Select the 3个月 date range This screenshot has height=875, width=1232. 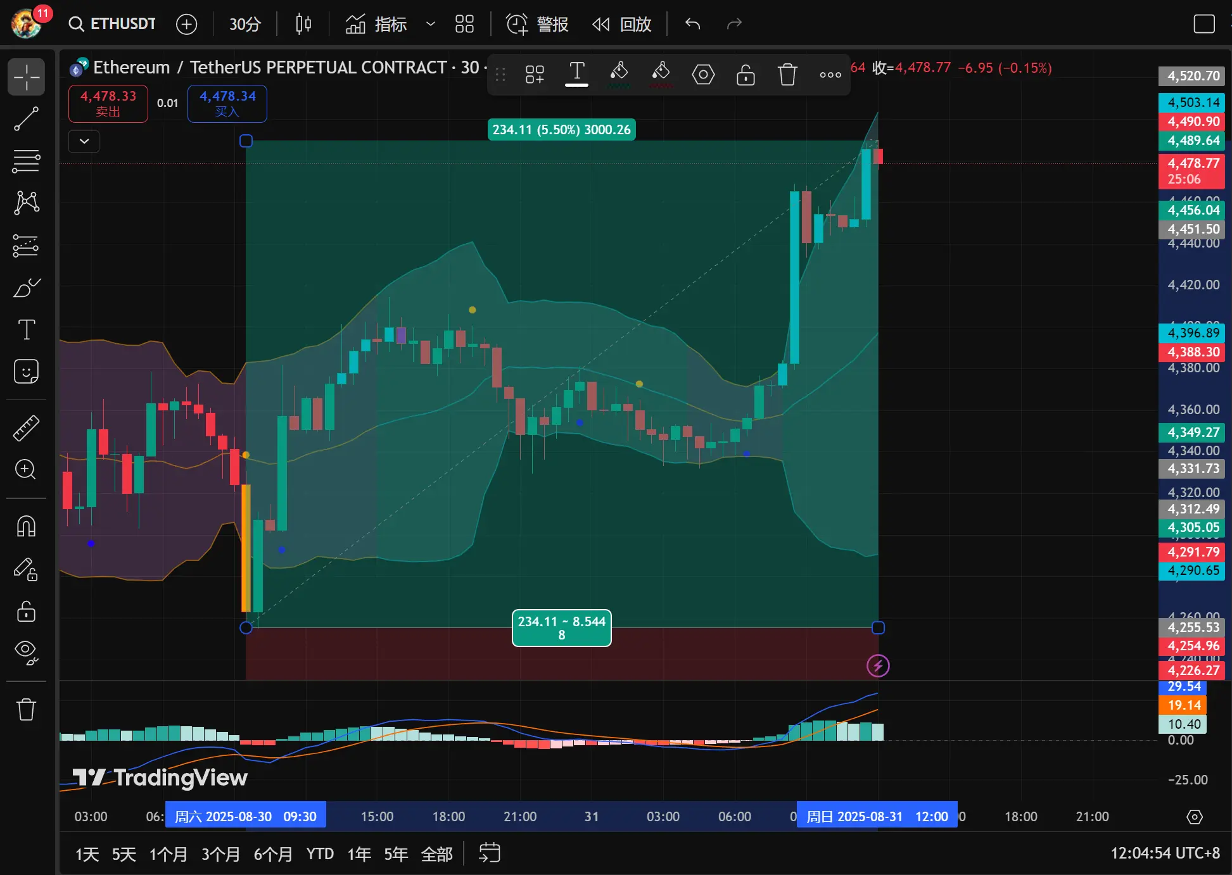[x=220, y=854]
